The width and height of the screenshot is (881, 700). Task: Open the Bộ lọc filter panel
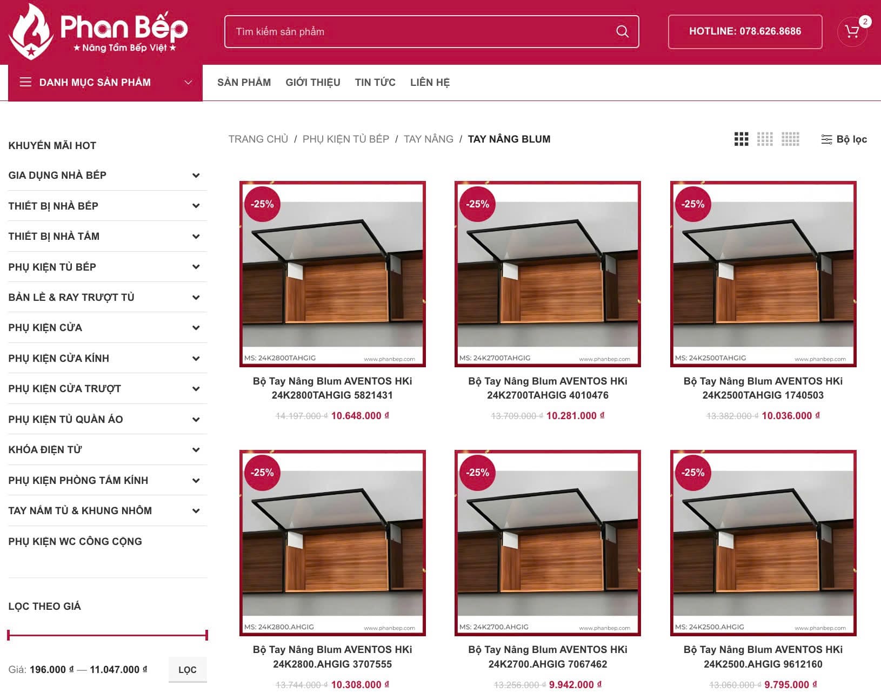coord(844,139)
